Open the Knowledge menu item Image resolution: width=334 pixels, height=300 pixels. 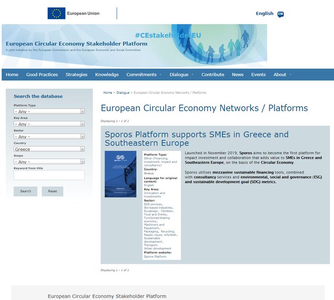point(107,75)
